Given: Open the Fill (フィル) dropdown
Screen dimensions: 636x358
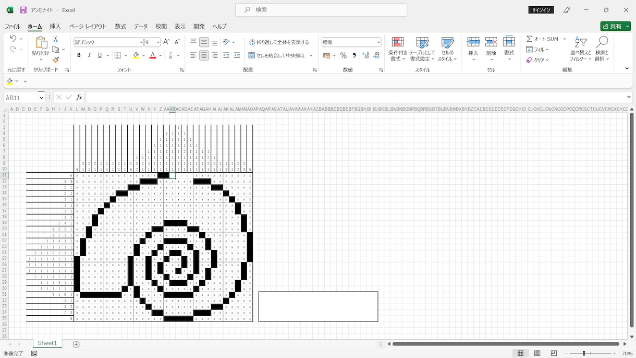Looking at the screenshot, I should point(537,50).
